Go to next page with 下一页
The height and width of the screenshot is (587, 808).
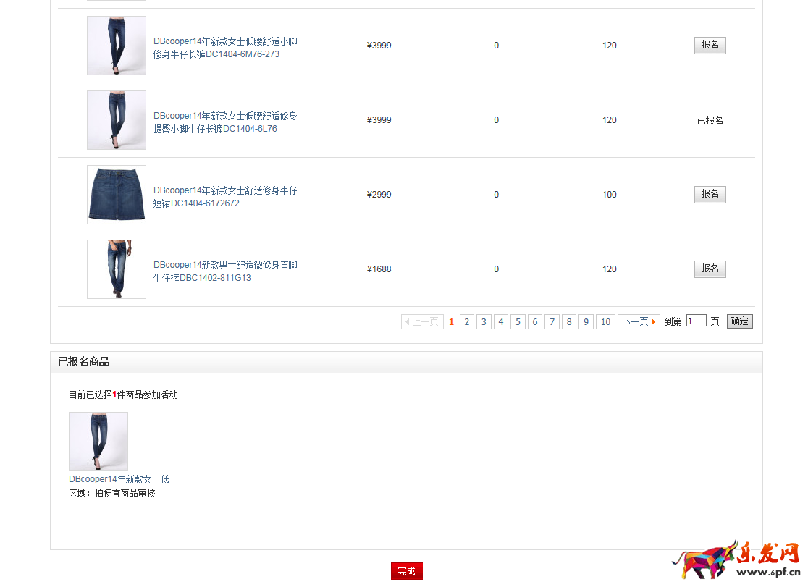638,322
